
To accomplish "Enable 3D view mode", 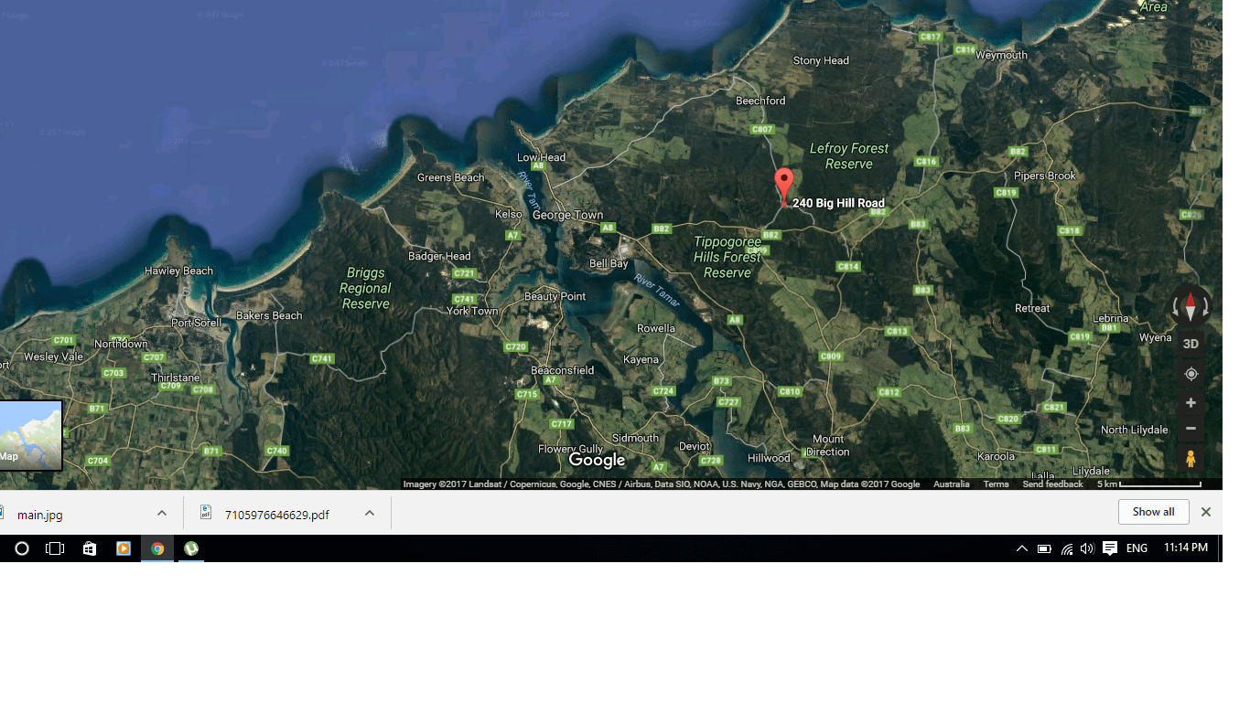I will pyautogui.click(x=1191, y=343).
